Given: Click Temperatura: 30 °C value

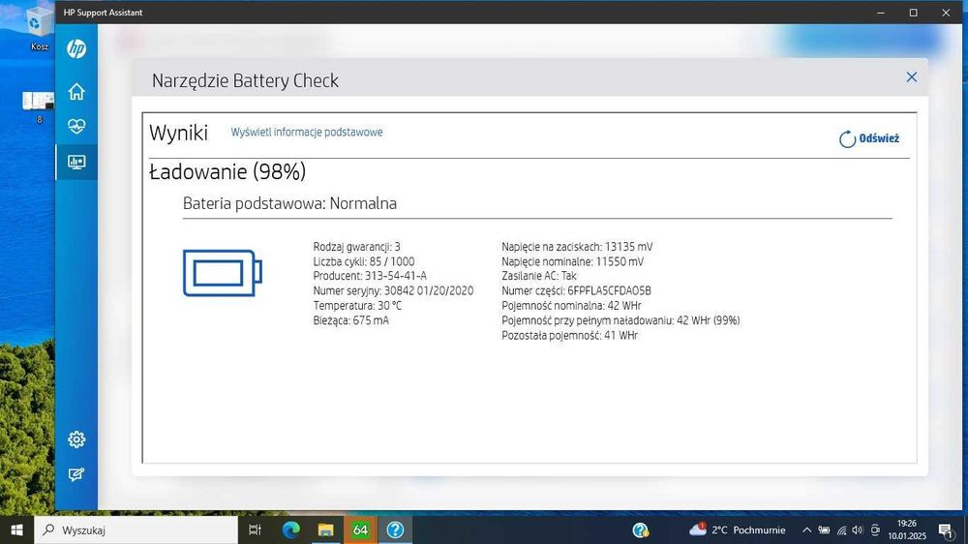Looking at the screenshot, I should 357,306.
